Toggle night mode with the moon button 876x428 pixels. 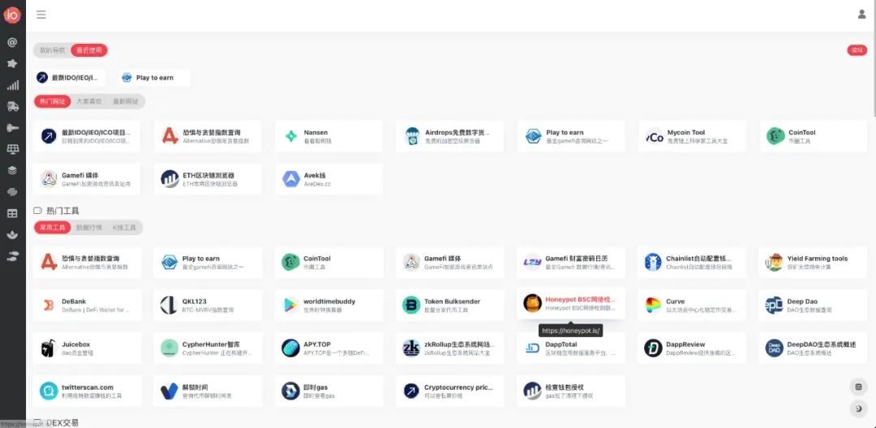point(859,406)
